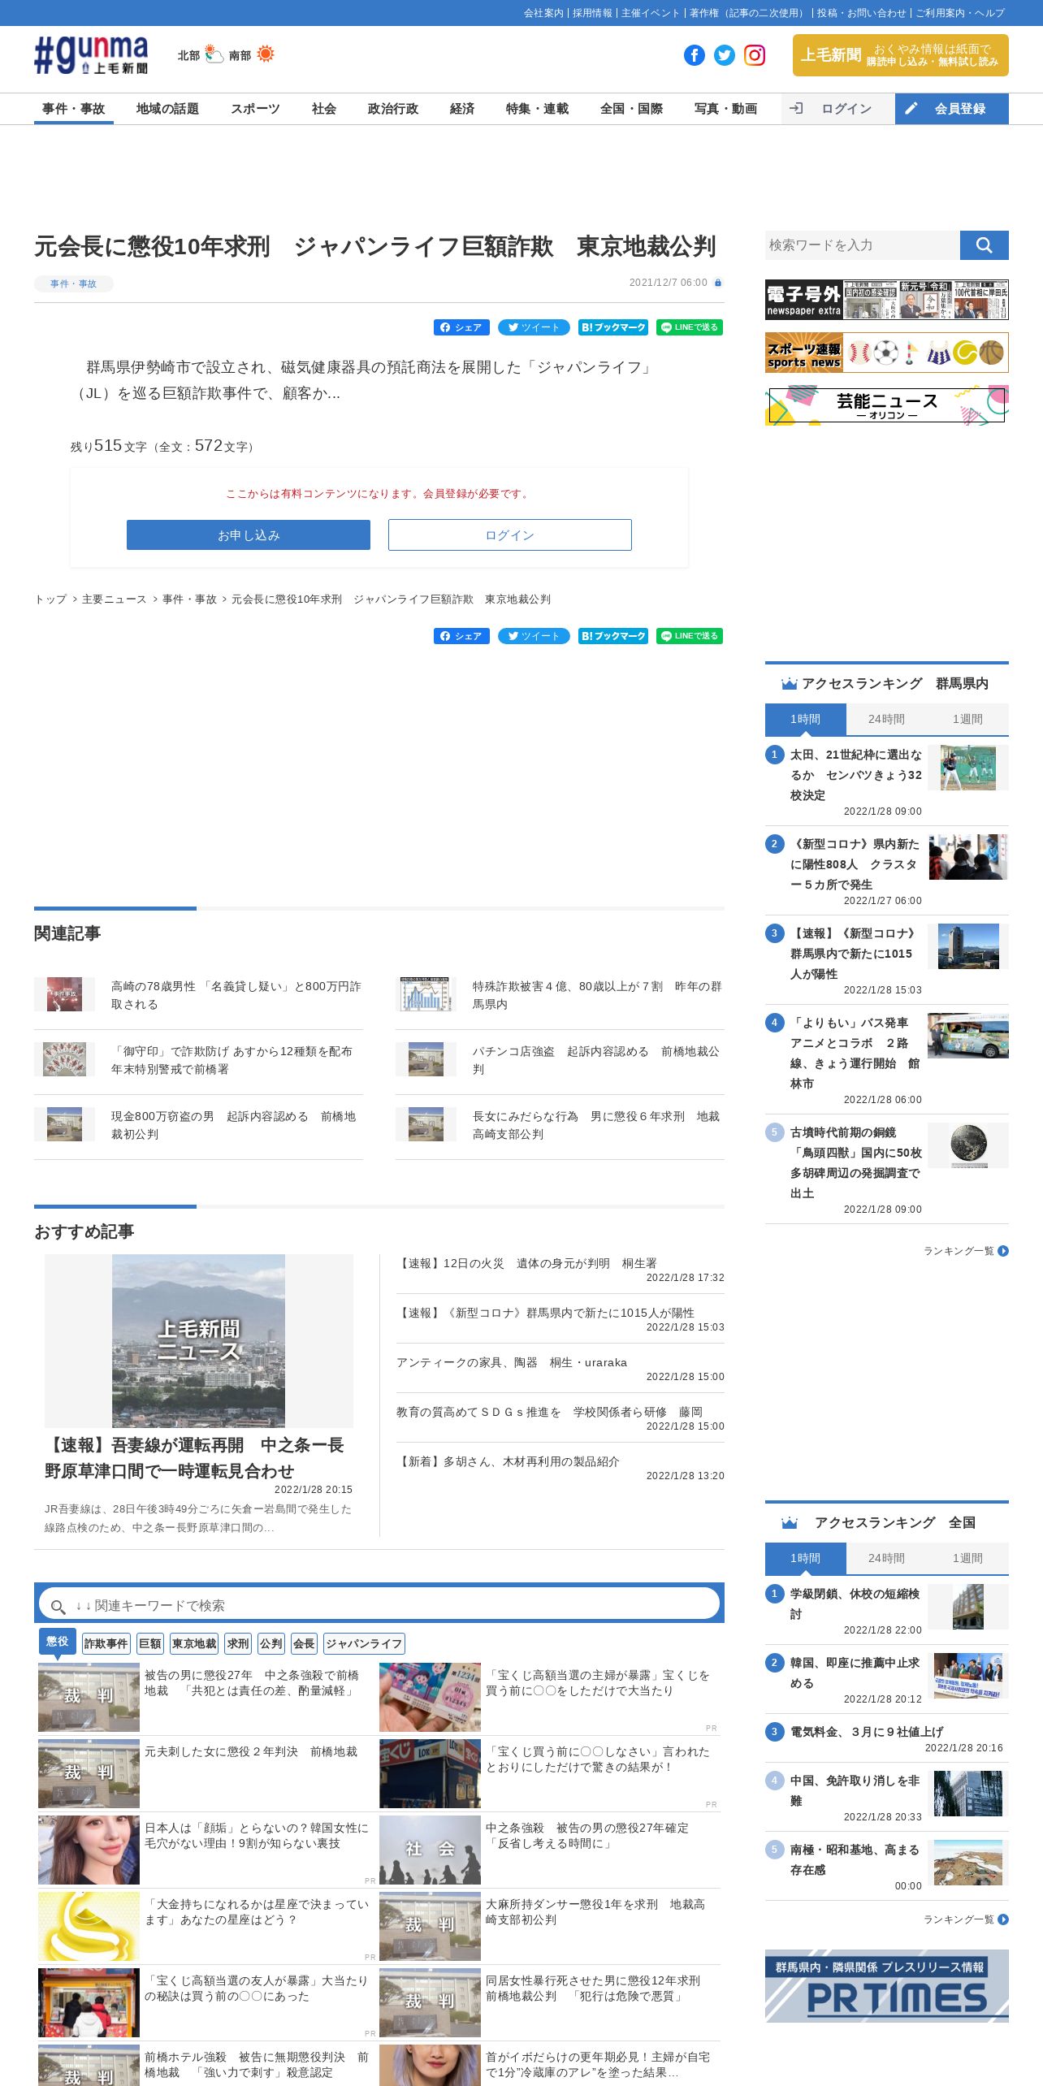Open 上毛新聞ニュース featured image
Image resolution: width=1043 pixels, height=2086 pixels.
199,1341
